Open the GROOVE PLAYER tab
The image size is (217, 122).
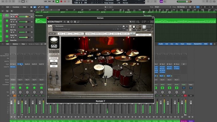click(x=99, y=34)
